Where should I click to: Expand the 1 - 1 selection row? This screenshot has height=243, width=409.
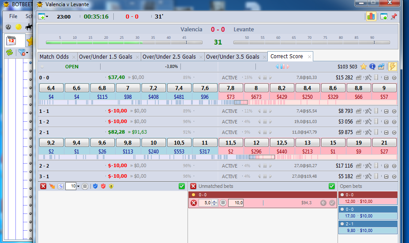tap(386, 111)
